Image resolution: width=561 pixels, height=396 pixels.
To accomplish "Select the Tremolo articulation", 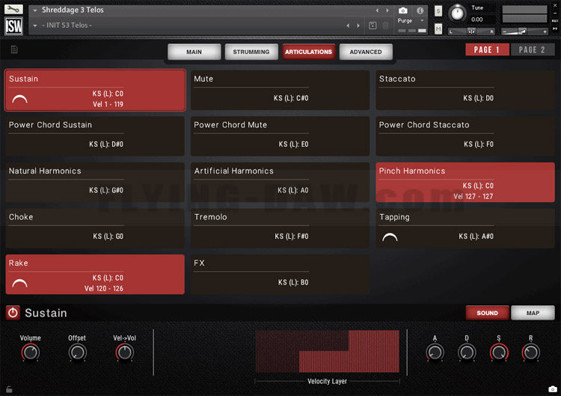I will click(280, 228).
